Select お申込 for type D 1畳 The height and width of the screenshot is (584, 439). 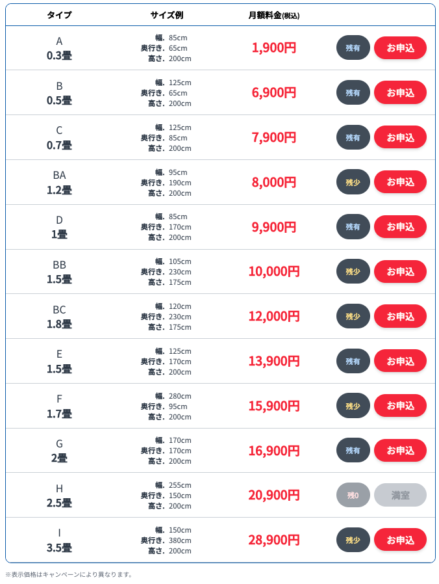[400, 227]
